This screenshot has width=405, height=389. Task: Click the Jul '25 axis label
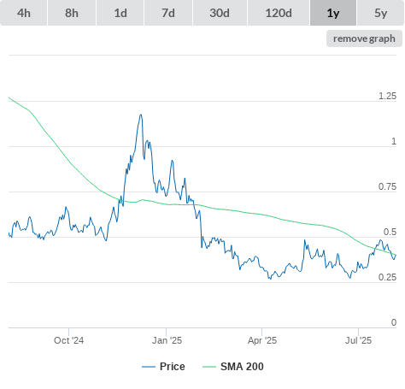358,340
